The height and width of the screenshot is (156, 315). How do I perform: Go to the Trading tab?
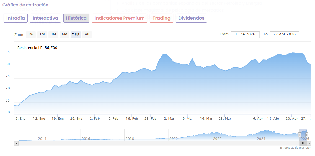[x=161, y=18]
